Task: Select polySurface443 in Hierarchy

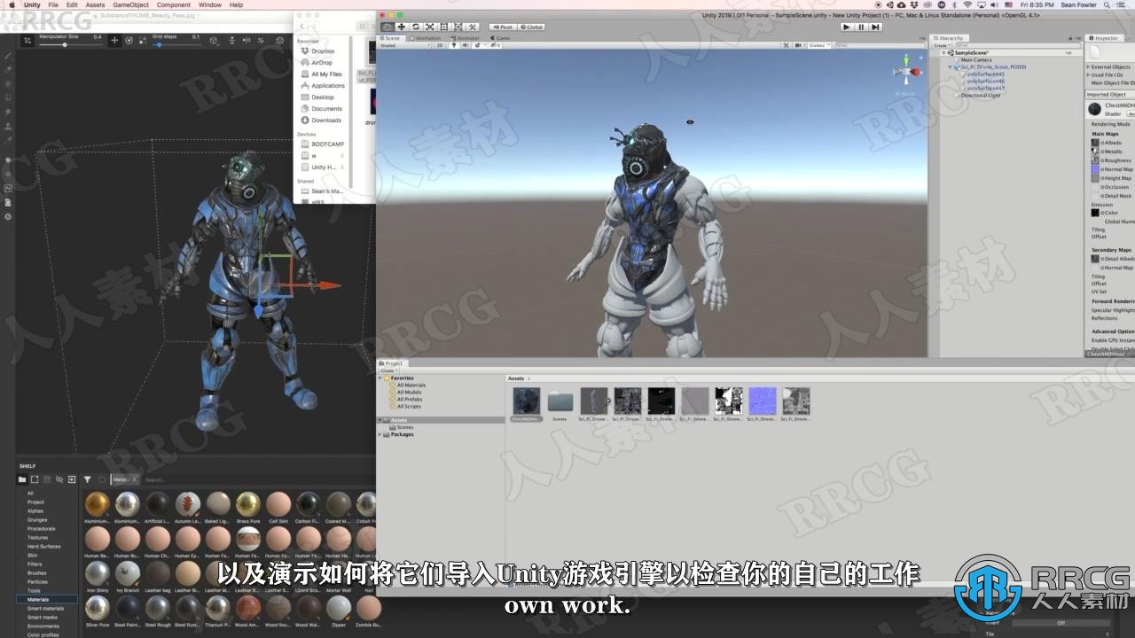Action: click(985, 74)
